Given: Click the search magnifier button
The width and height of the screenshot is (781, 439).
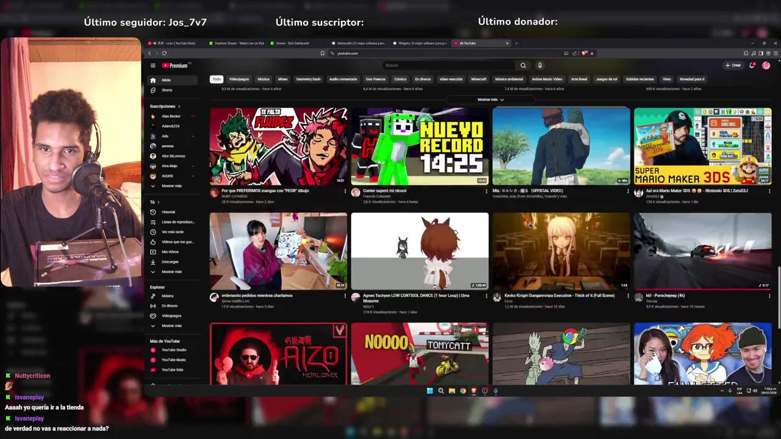Looking at the screenshot, I should 523,65.
